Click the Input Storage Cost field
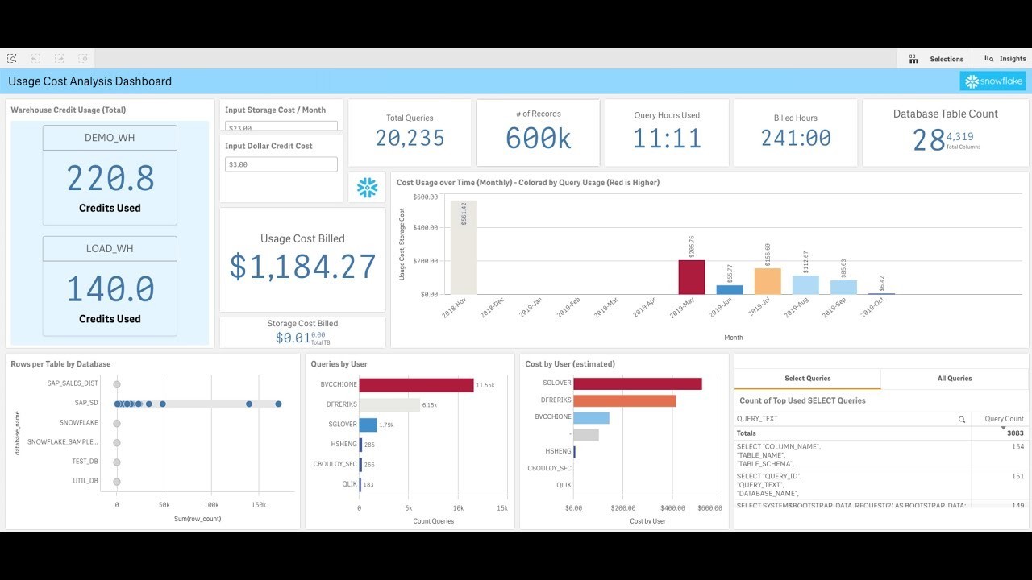The width and height of the screenshot is (1032, 580). (x=281, y=126)
